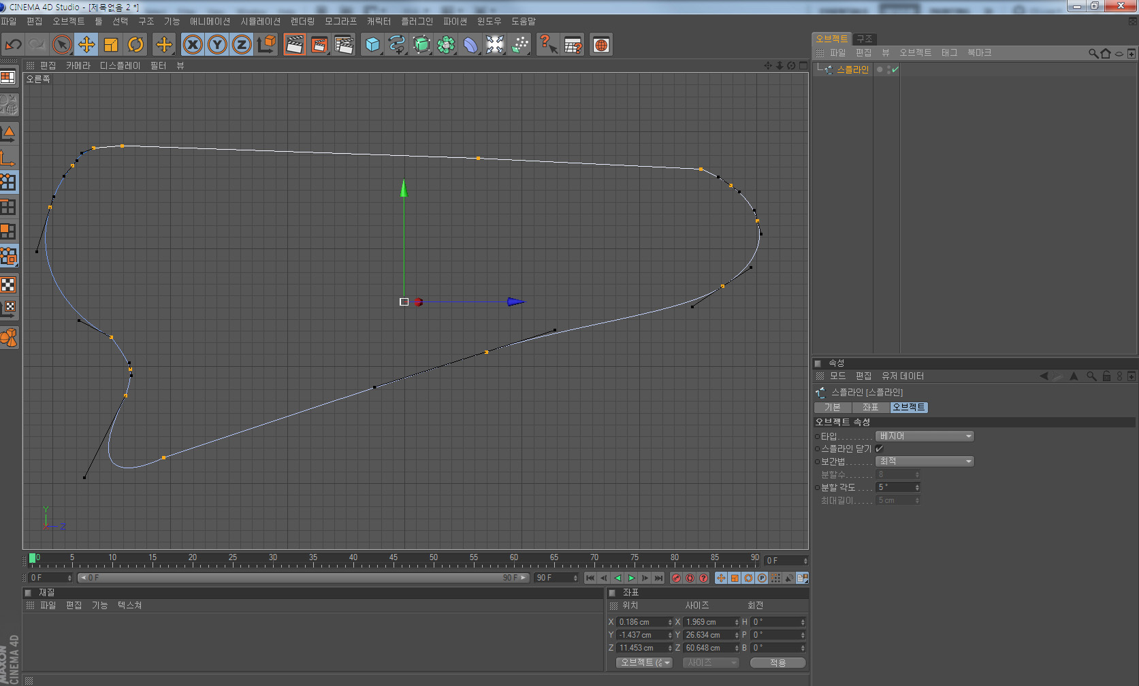Click play forward green arrow
The image size is (1139, 686).
coord(631,578)
